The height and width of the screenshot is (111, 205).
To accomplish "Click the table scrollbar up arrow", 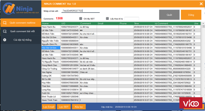I will pos(203,23).
